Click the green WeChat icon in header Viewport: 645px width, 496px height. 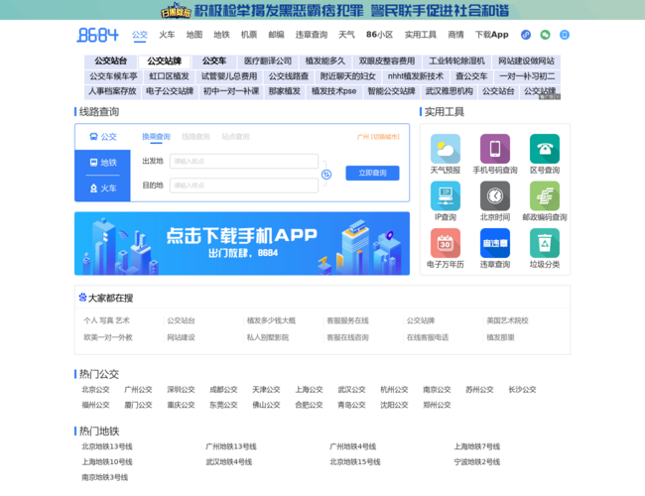pos(545,35)
